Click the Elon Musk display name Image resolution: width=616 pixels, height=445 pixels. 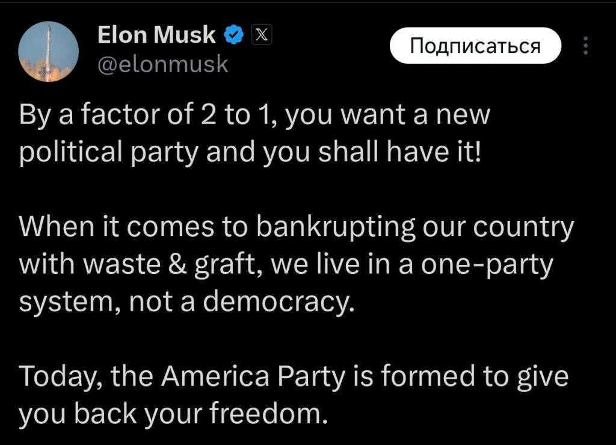tap(156, 34)
